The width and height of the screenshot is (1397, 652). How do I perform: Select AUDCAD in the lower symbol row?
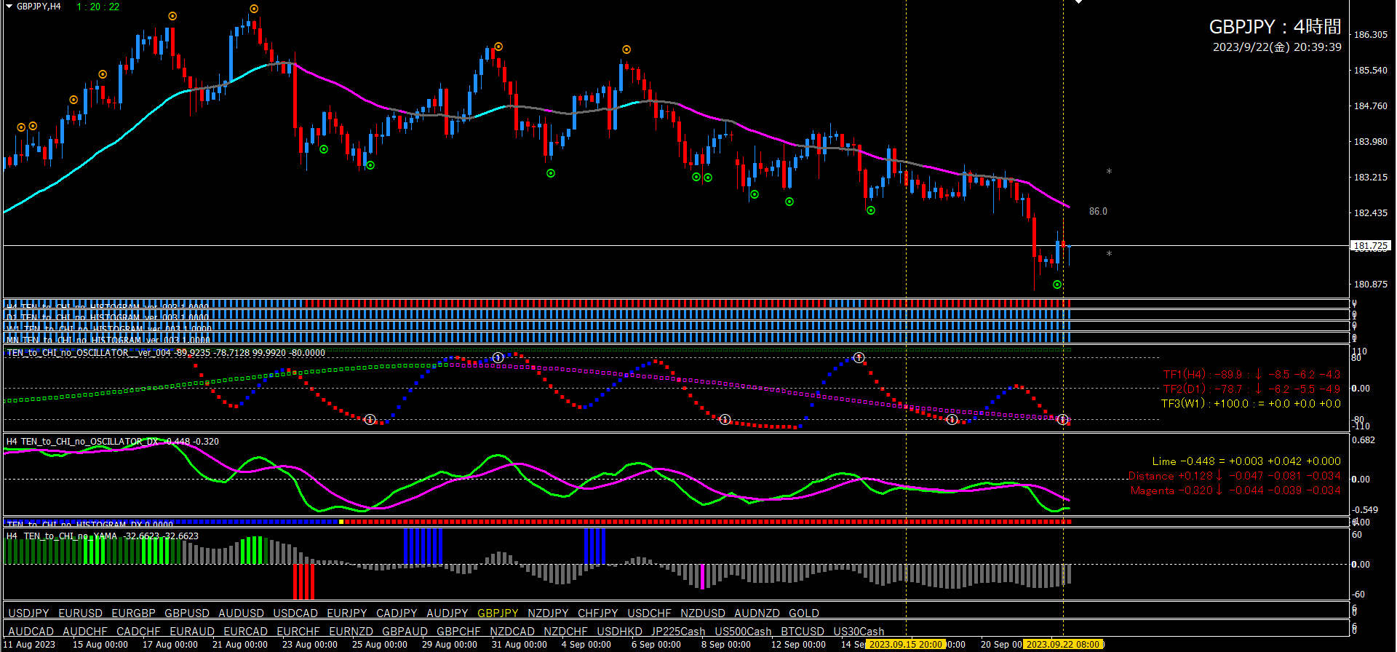click(x=31, y=632)
